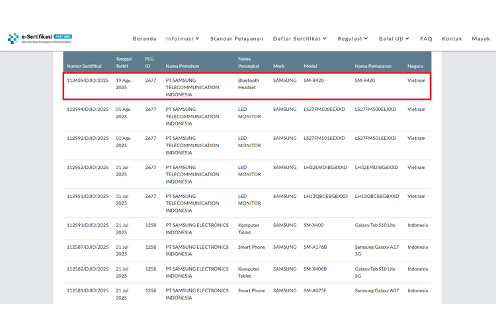496x330 pixels.
Task: Click PT Samsung Electronics Indonesia in SM-A176B row
Action: [197, 250]
